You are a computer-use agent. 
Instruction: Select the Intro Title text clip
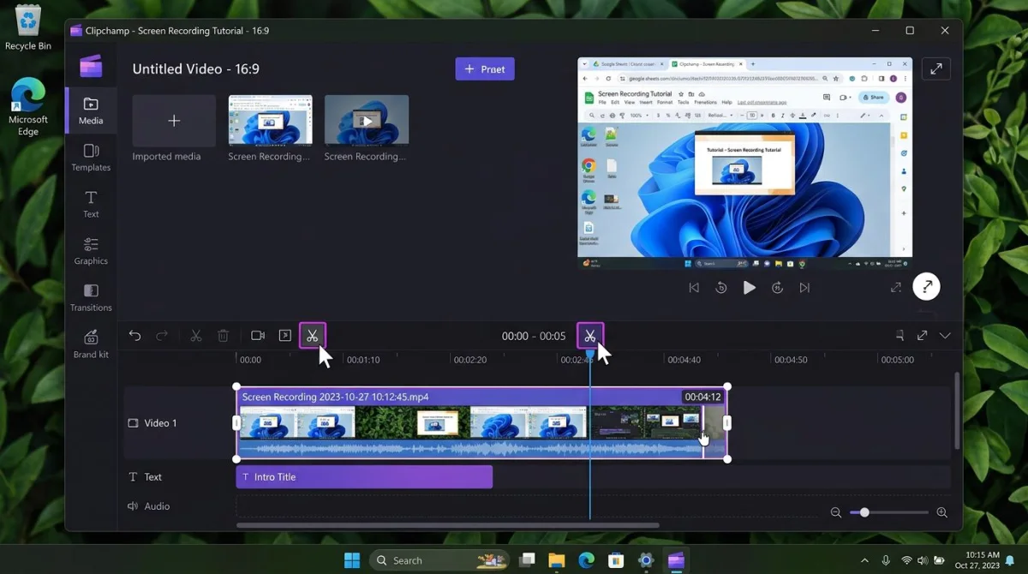click(x=364, y=477)
